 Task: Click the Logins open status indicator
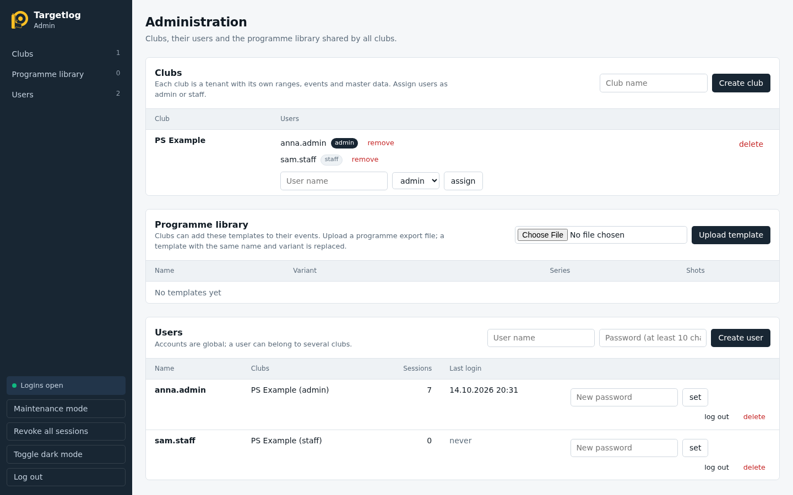(66, 386)
